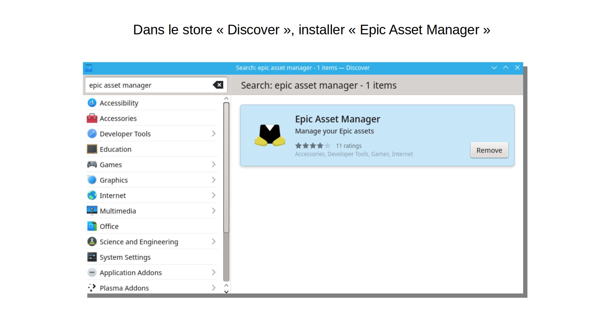Click the category list scrollbar handle
594x334 pixels.
[226, 167]
